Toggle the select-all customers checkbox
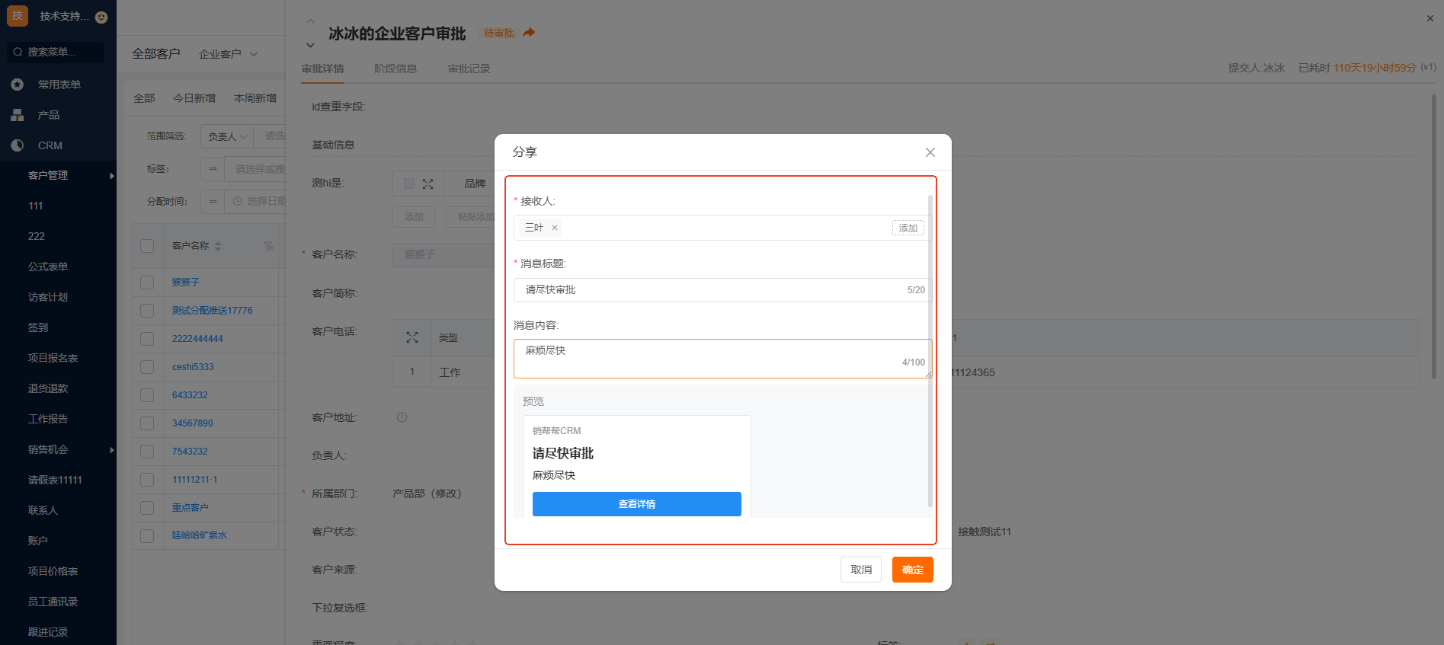The image size is (1444, 645). click(x=147, y=246)
